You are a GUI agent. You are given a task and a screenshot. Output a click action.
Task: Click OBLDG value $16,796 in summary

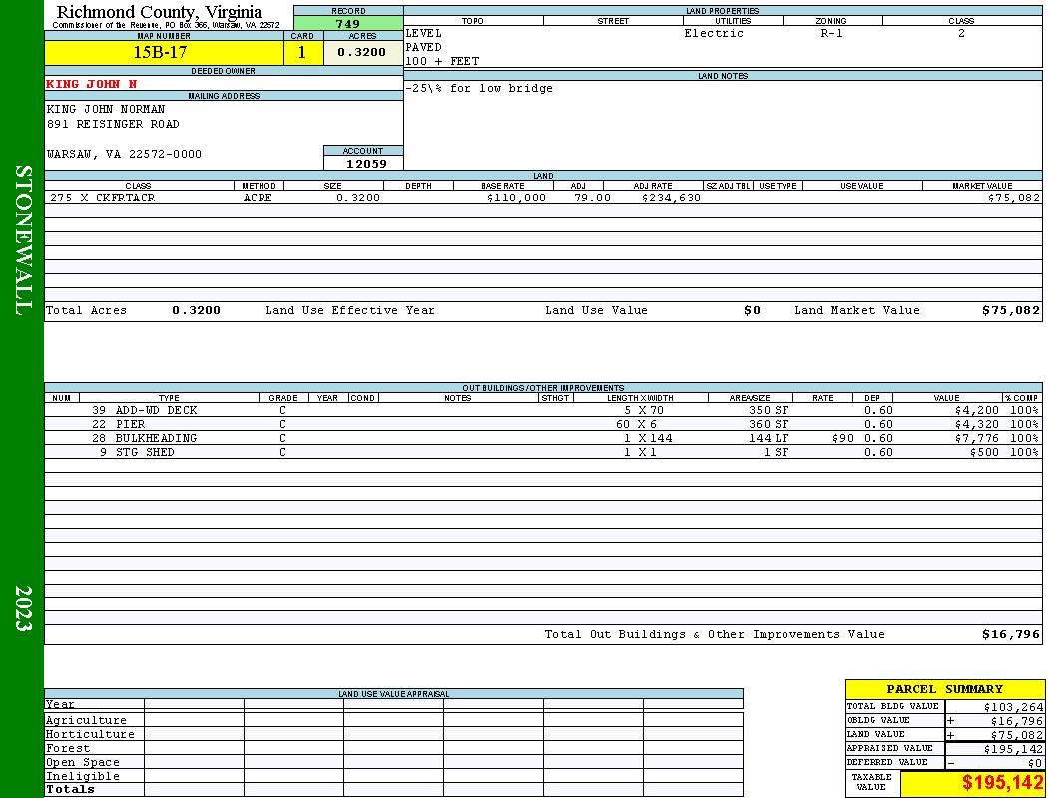pyautogui.click(x=1016, y=721)
